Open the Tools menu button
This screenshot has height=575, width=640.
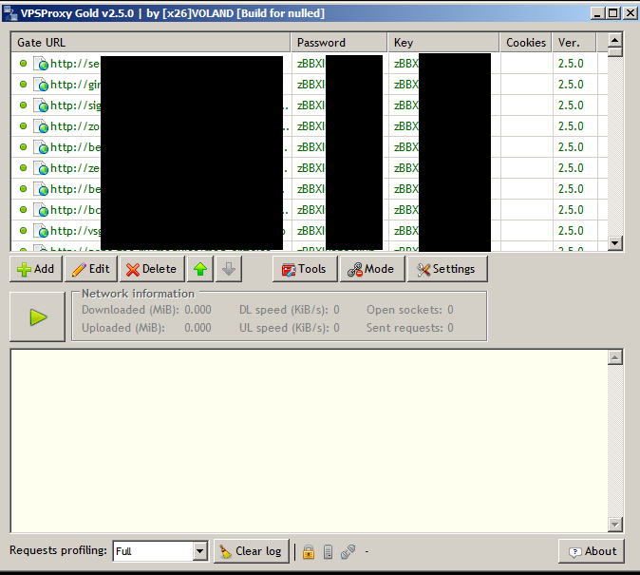(x=305, y=269)
